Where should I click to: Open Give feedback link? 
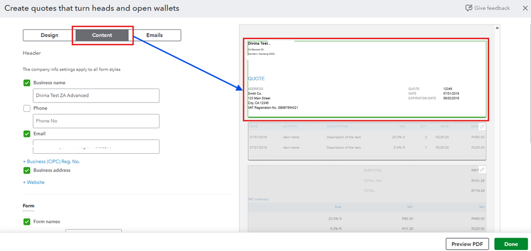pos(492,8)
